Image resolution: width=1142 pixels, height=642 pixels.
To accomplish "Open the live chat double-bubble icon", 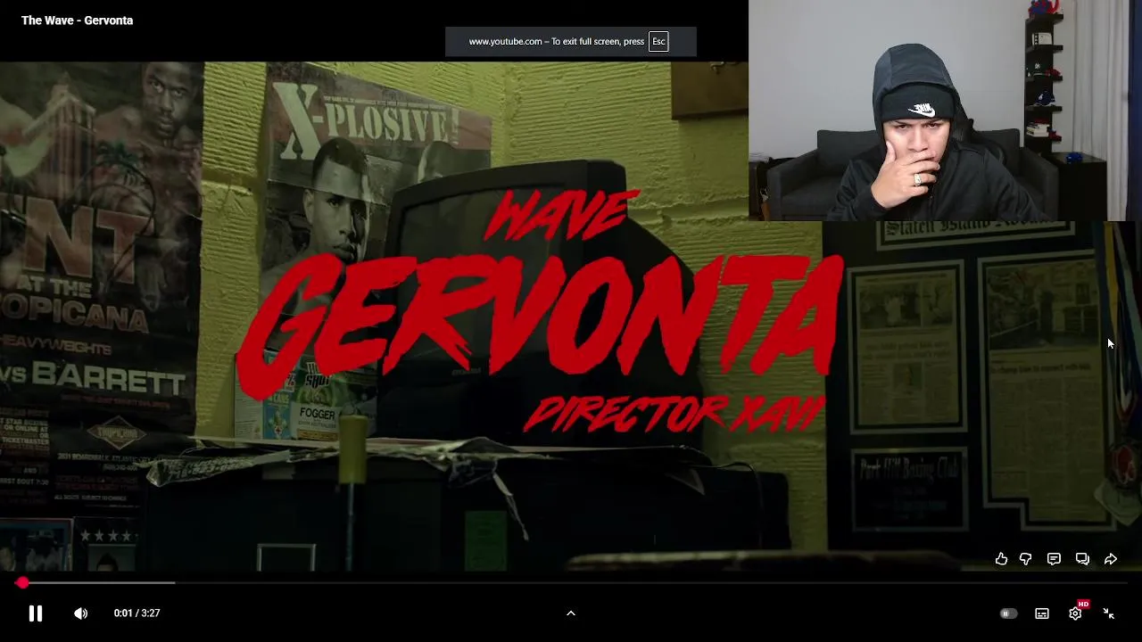I will pos(1082,559).
